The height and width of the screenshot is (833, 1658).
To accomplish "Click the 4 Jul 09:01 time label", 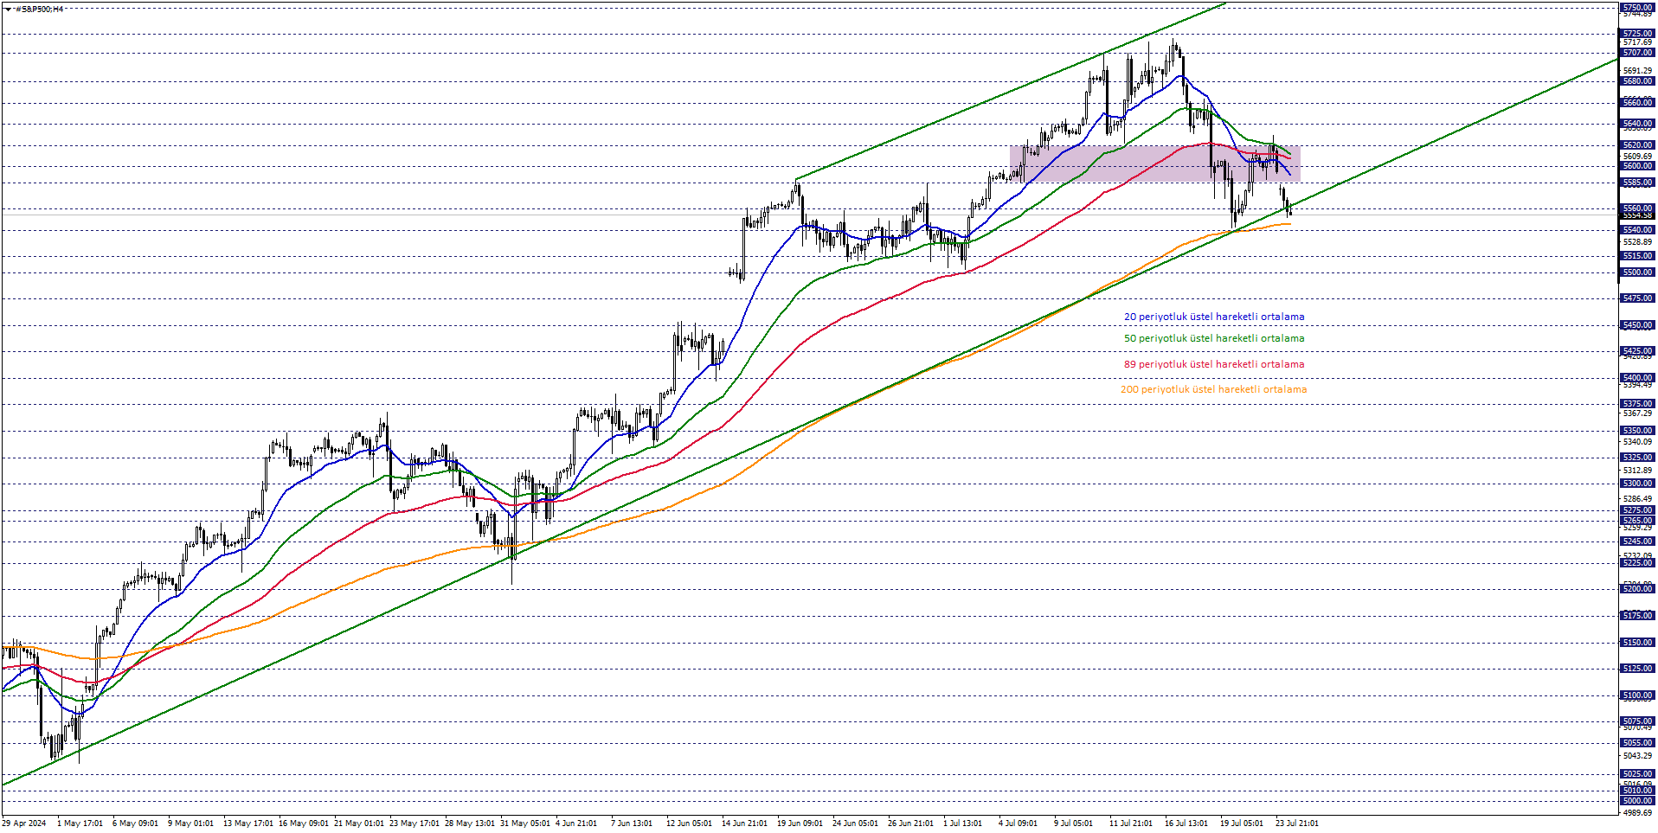I will click(1019, 823).
